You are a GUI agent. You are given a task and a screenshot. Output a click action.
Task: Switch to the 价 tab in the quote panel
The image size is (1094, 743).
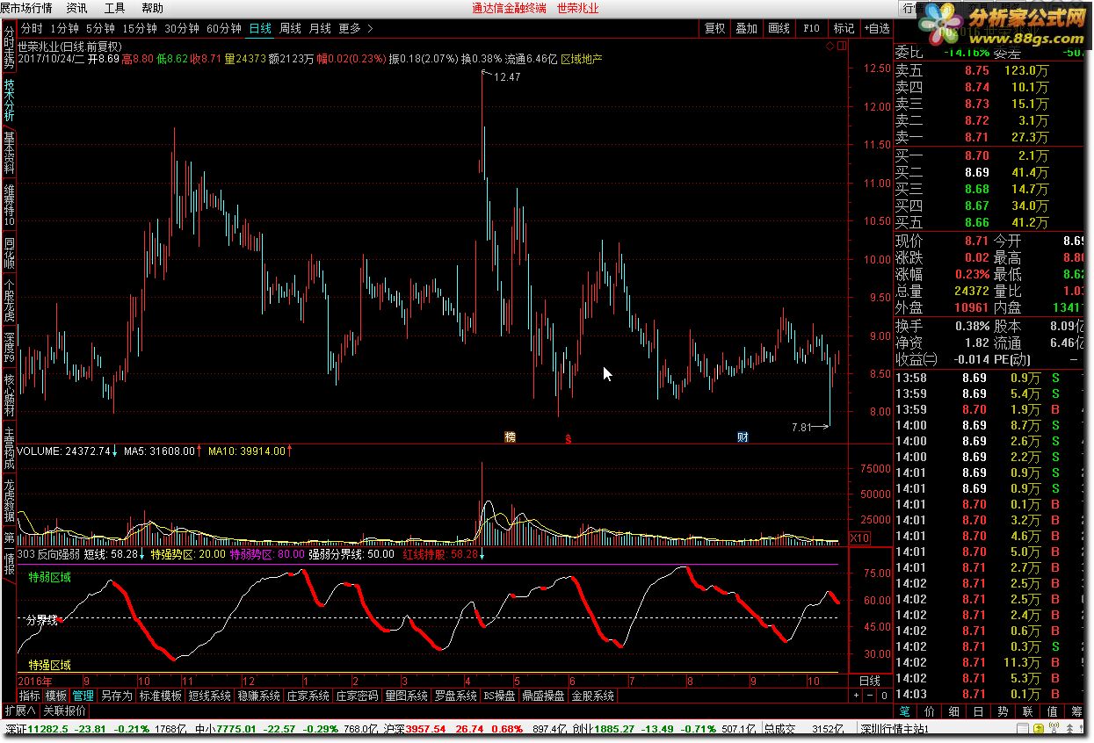coord(930,711)
